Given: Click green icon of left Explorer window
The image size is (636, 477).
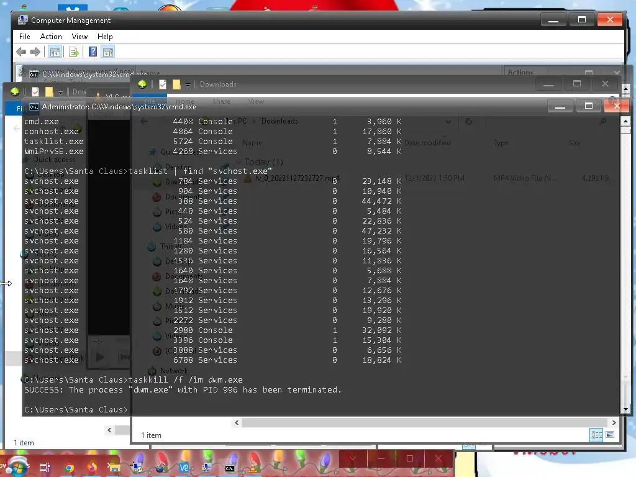Looking at the screenshot, I should tap(15, 92).
